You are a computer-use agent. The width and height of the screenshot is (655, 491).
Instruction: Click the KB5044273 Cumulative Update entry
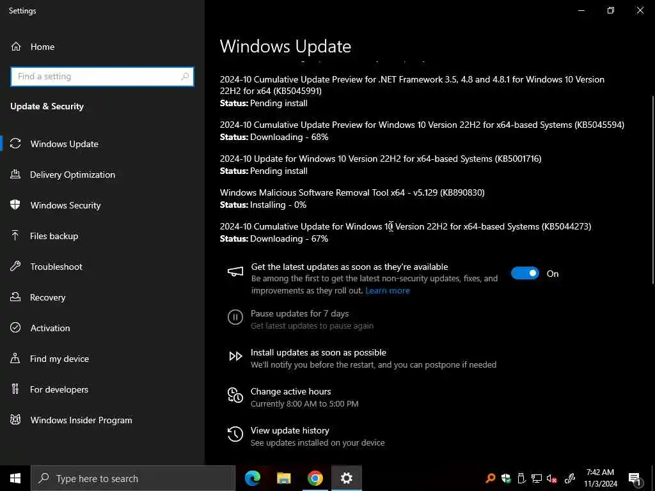pos(405,232)
